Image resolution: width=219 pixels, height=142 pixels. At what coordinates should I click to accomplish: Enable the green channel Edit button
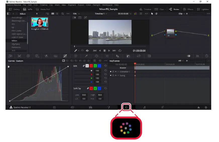tap(95, 66)
